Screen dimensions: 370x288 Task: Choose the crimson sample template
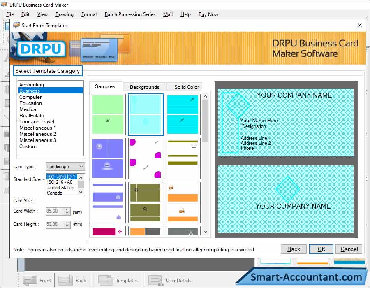point(108,231)
